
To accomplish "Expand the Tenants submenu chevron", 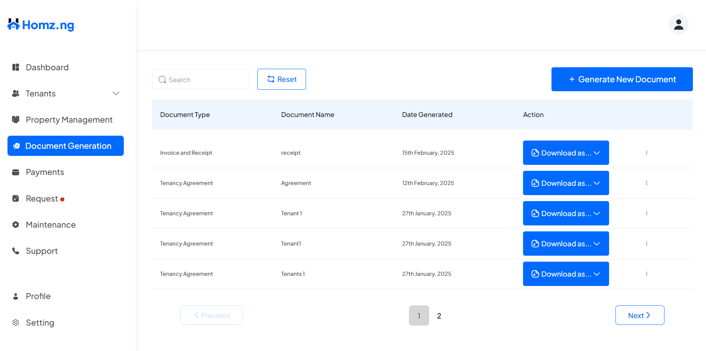I will click(116, 93).
